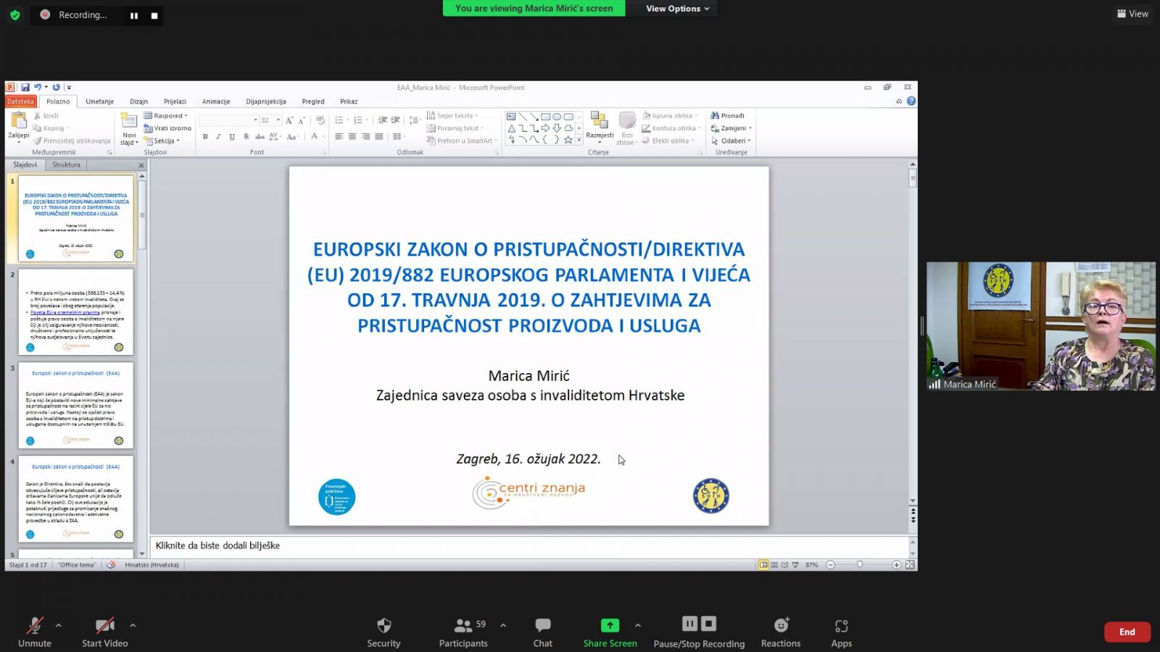Click the Start Video button in Zoom

click(x=104, y=632)
